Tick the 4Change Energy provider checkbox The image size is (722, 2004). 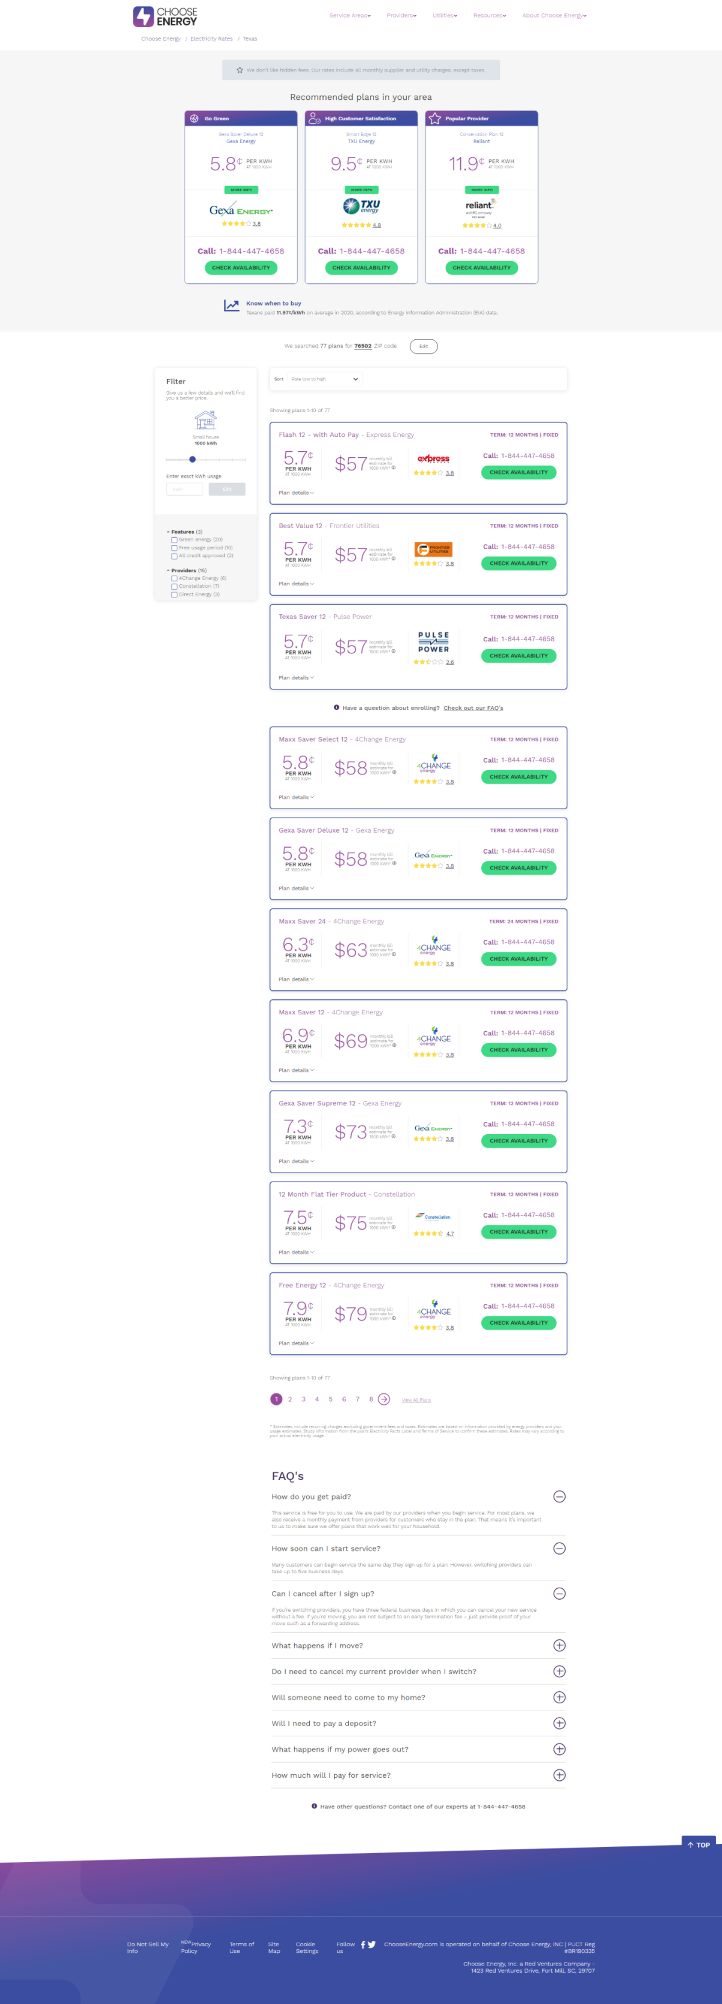point(174,578)
